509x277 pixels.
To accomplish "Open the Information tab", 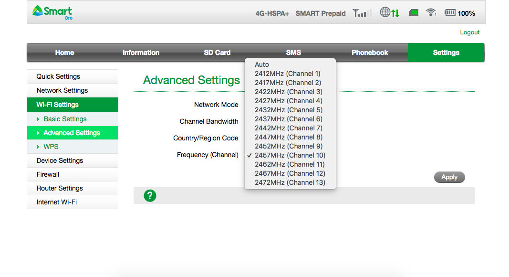I will click(141, 53).
